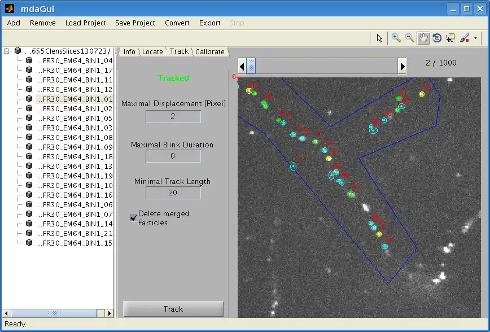
Task: Activate the Zoom Out magnifier tool
Action: point(409,38)
